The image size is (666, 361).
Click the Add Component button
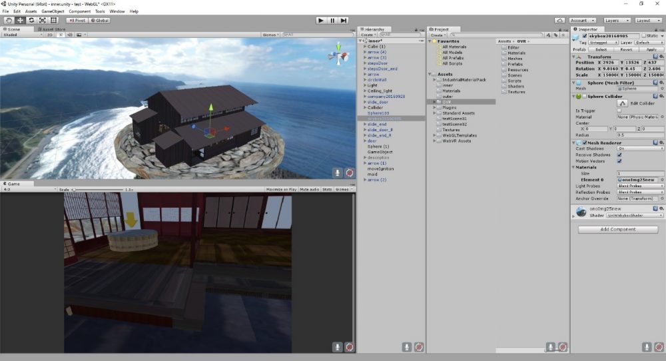click(x=617, y=229)
